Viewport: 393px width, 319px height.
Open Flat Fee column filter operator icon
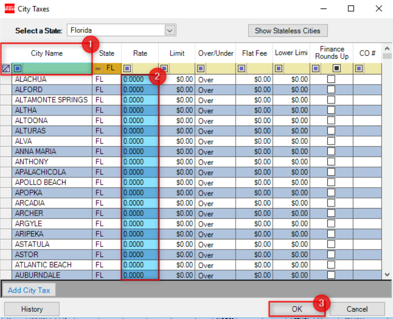[242, 68]
